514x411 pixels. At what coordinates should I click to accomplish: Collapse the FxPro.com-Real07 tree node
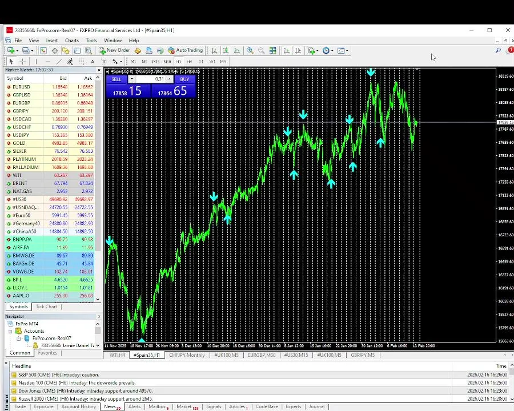coord(18,339)
